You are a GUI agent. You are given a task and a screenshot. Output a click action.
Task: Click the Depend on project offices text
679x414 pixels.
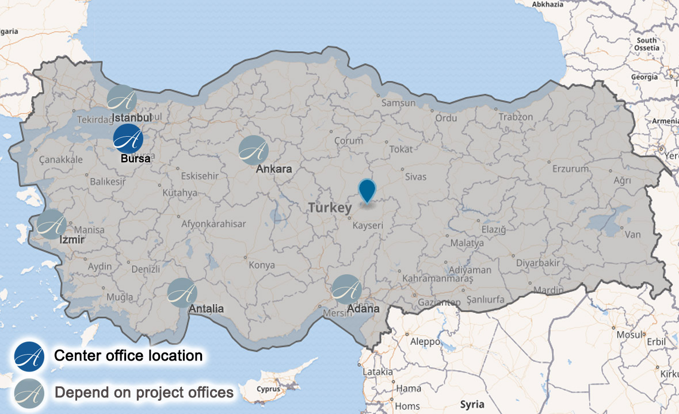tap(144, 393)
